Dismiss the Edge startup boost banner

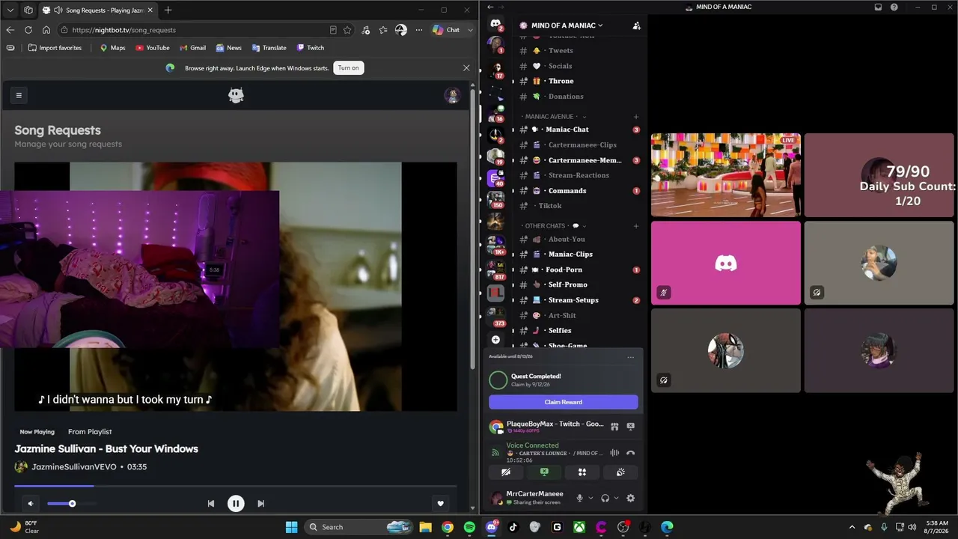coord(466,67)
